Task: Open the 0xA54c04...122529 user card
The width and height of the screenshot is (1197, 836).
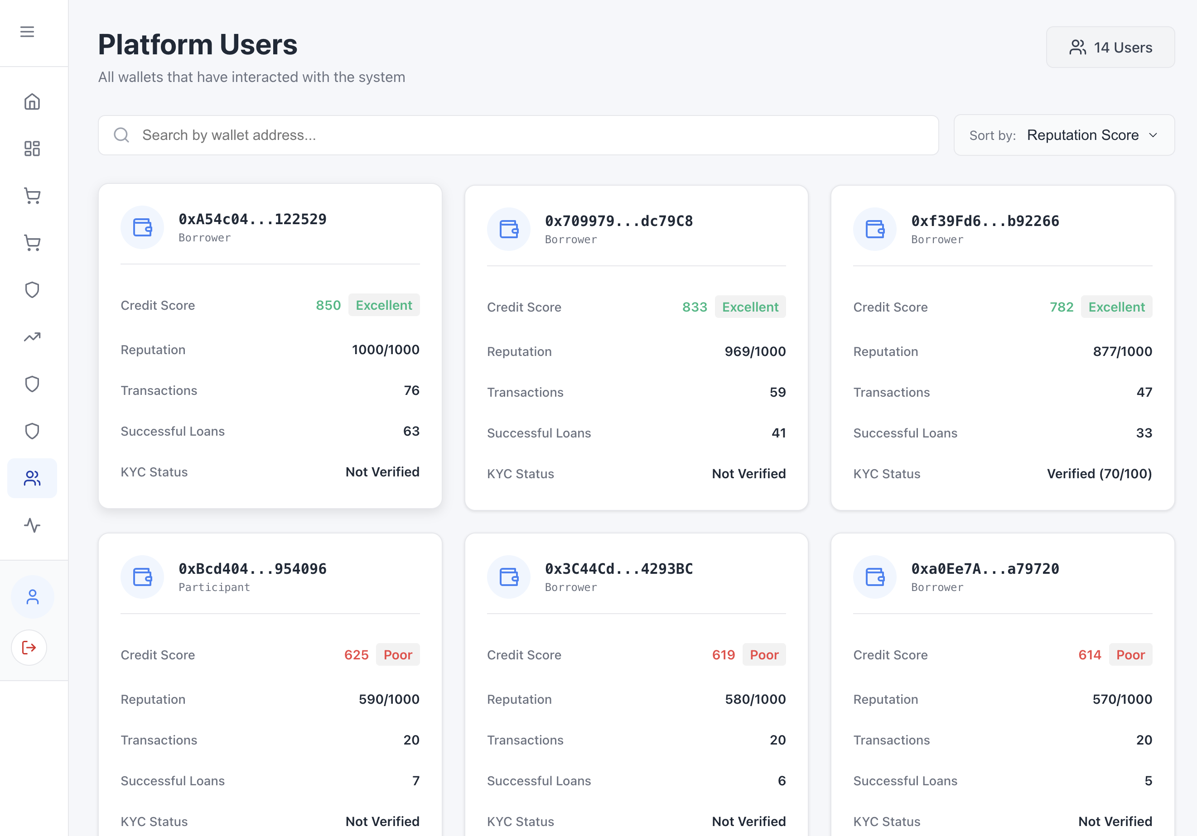Action: pos(270,346)
